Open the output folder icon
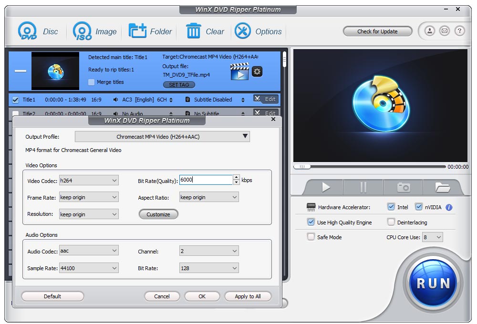Viewport: 477px width, 324px height. click(442, 187)
